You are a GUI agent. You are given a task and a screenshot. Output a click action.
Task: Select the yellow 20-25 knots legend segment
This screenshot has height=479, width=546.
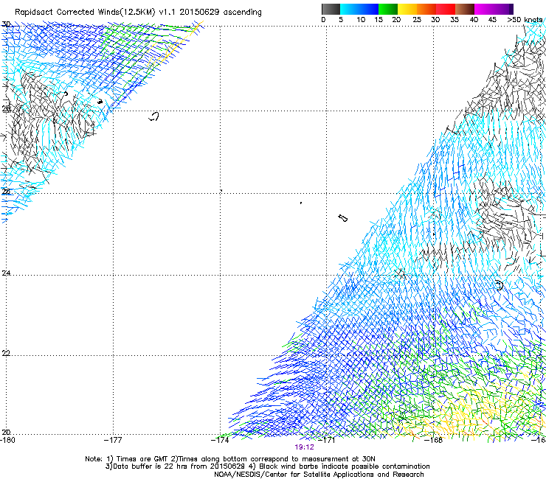click(407, 9)
